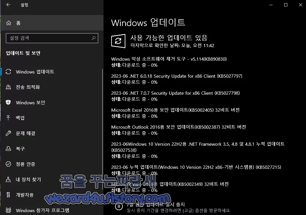Go back with the arrow icon

tap(8, 5)
